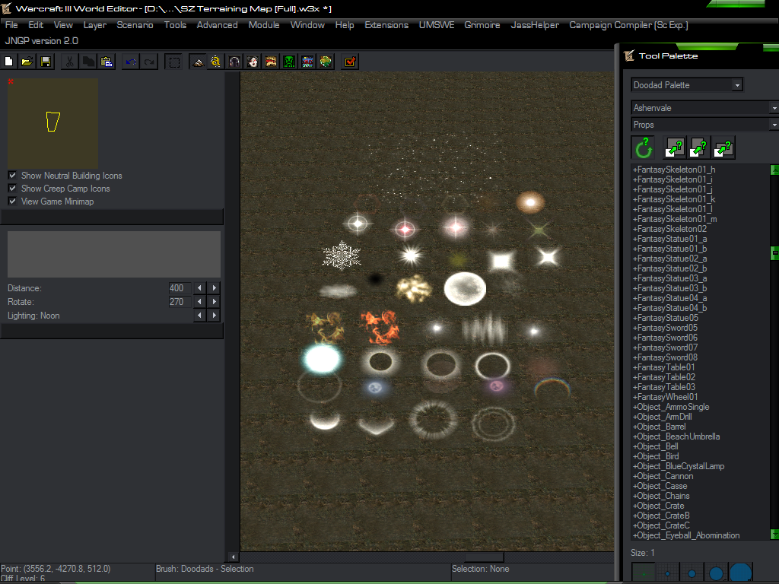The width and height of the screenshot is (779, 584).
Task: Select +FantasySword07 in the doodad list
Action: (665, 348)
